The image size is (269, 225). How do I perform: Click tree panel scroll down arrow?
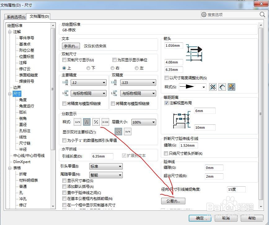[53, 206]
